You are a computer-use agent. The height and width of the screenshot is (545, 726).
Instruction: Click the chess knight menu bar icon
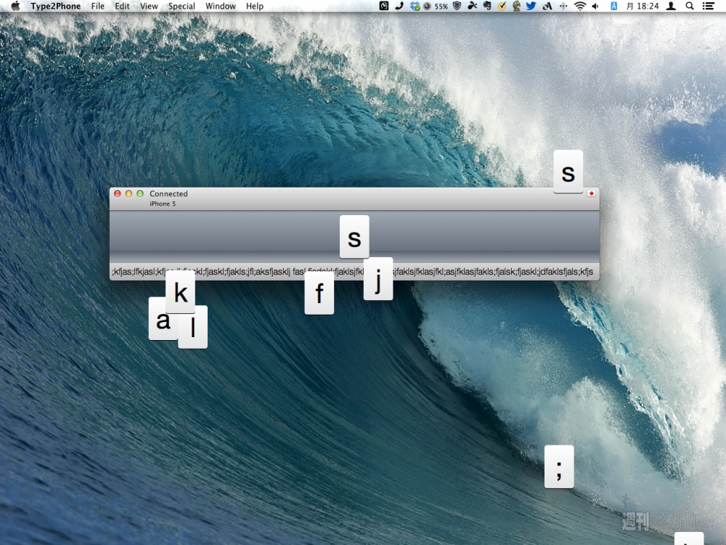point(516,6)
